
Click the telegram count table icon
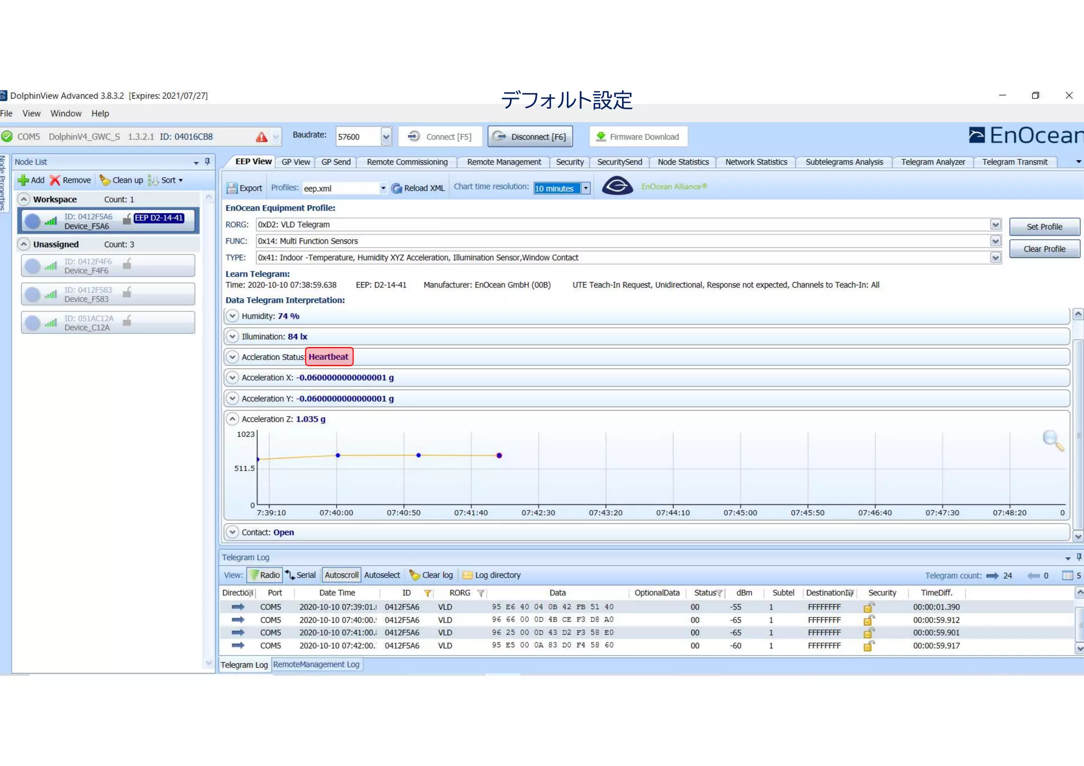[1068, 576]
